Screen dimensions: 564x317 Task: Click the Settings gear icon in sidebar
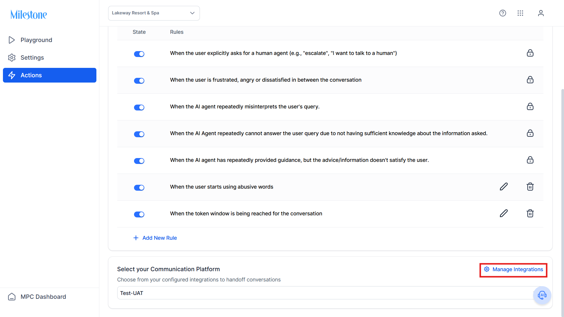coord(12,58)
